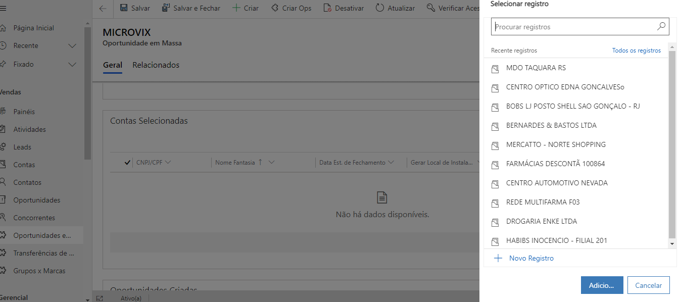Click the Desativar command
Screen dimensions: 679x302
(345, 8)
